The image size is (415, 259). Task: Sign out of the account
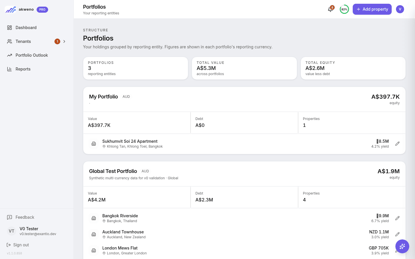pos(18,245)
